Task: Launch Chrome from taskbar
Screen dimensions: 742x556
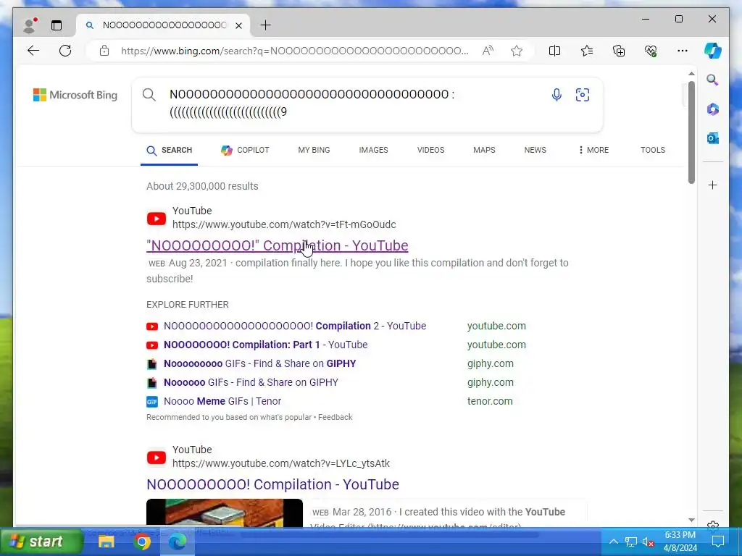Action: 142,542
